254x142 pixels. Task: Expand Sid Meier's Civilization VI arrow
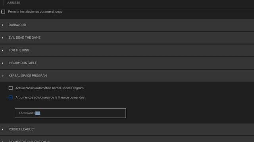3,141
